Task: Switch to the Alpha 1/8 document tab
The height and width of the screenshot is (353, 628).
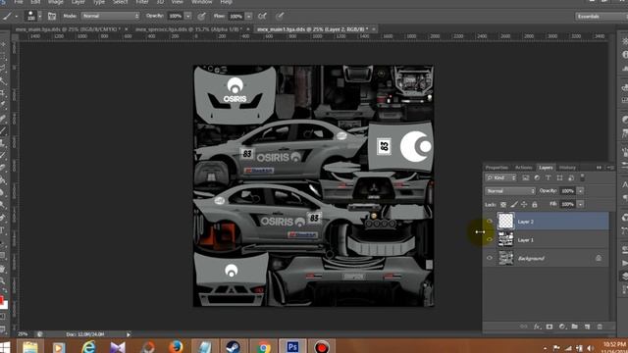Action: click(x=188, y=29)
